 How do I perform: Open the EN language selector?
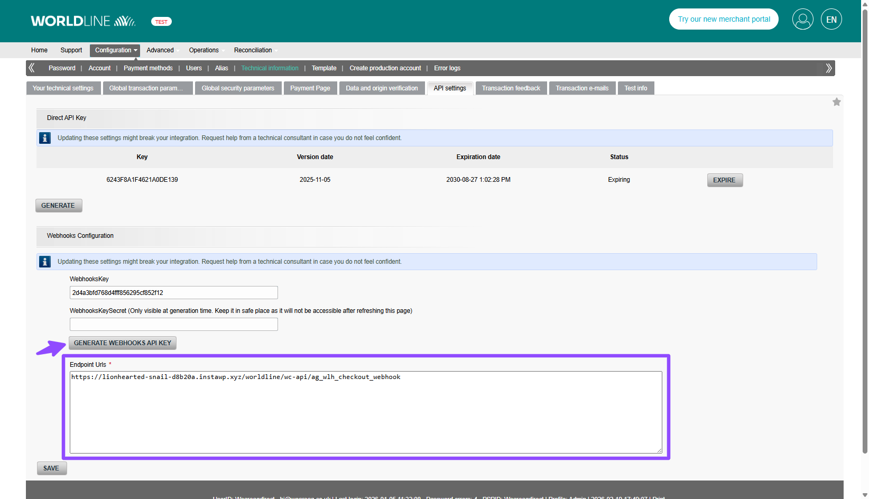pyautogui.click(x=831, y=20)
